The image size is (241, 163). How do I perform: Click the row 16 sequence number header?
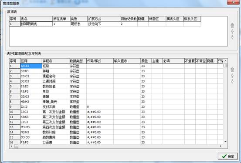[15, 142]
